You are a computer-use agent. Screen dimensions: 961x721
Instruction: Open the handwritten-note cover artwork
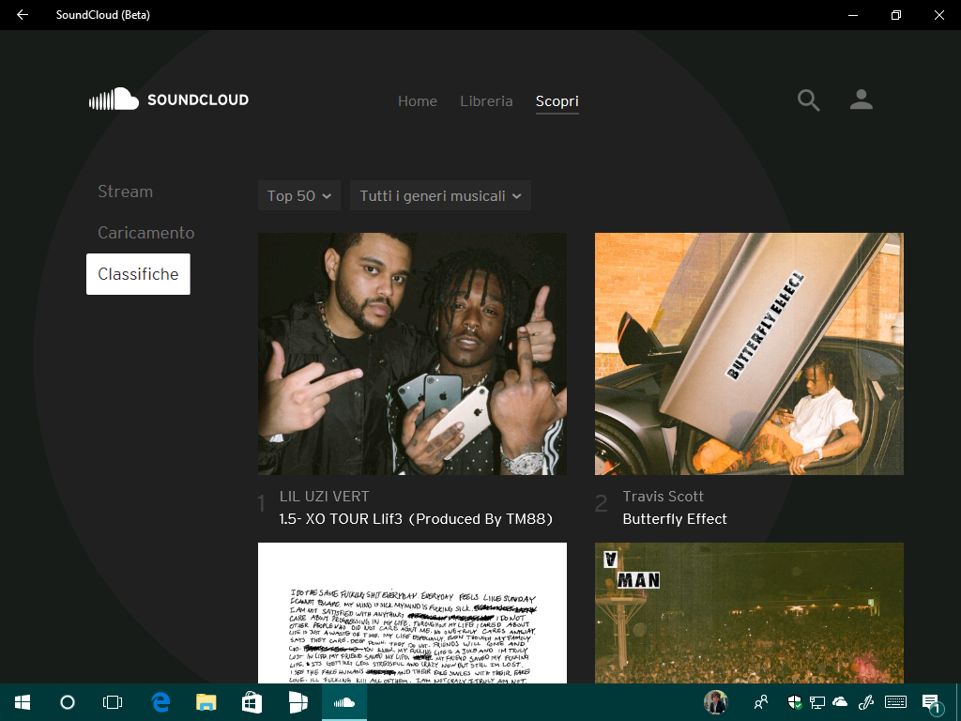coord(412,613)
